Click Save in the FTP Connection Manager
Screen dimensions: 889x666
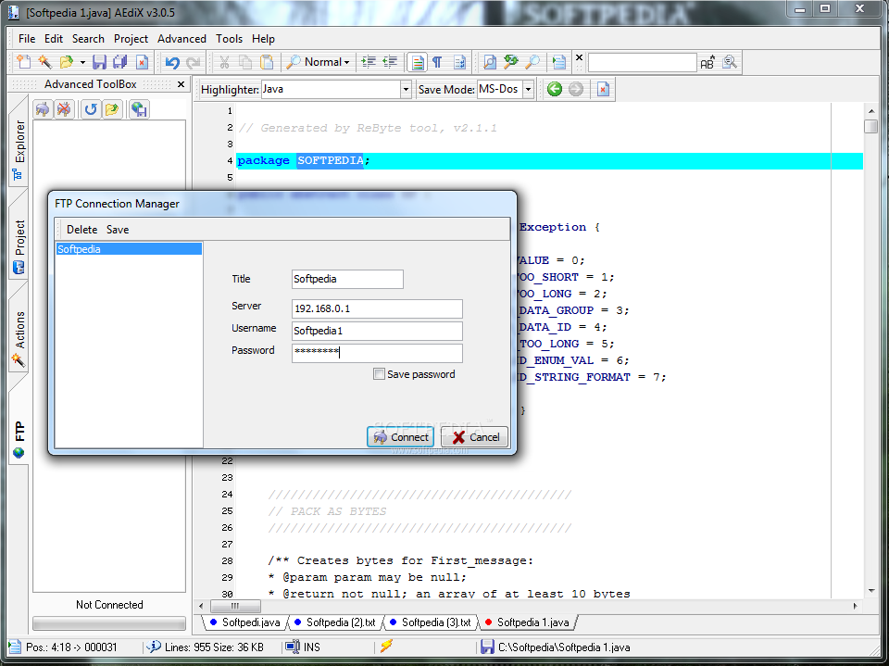point(118,230)
